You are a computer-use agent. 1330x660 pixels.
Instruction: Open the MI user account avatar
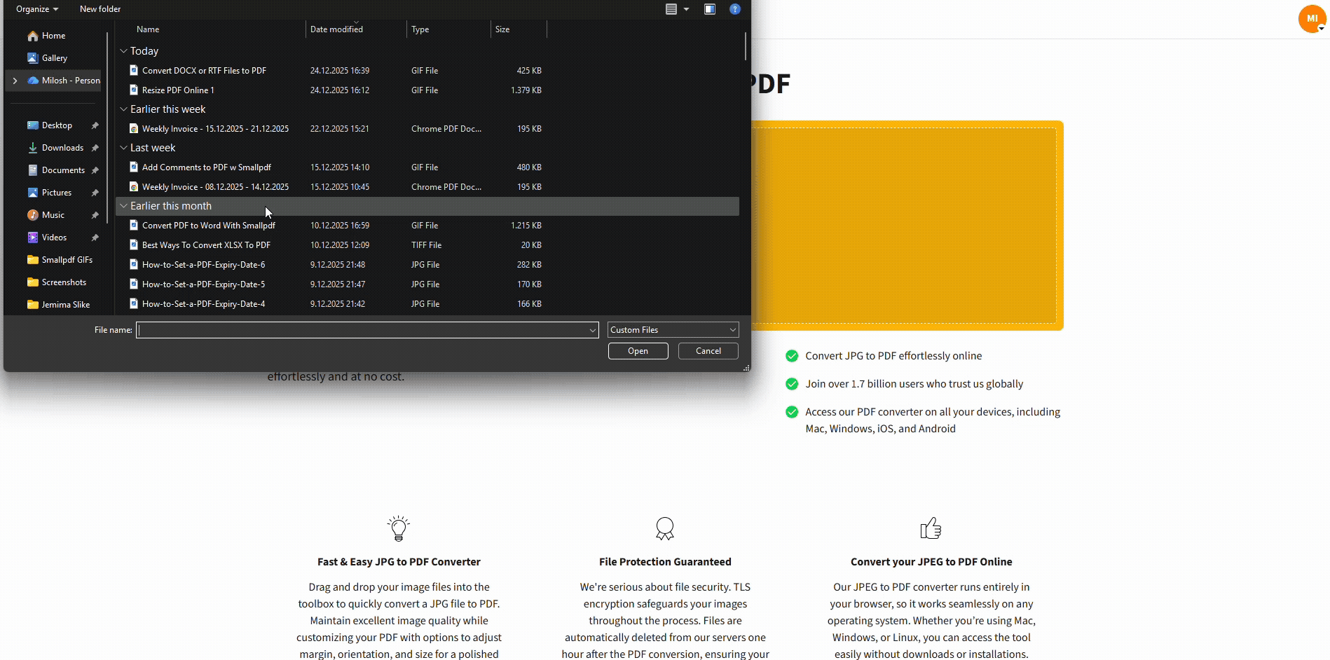tap(1312, 19)
